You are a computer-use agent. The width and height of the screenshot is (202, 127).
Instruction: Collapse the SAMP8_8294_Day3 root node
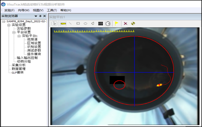4,21
